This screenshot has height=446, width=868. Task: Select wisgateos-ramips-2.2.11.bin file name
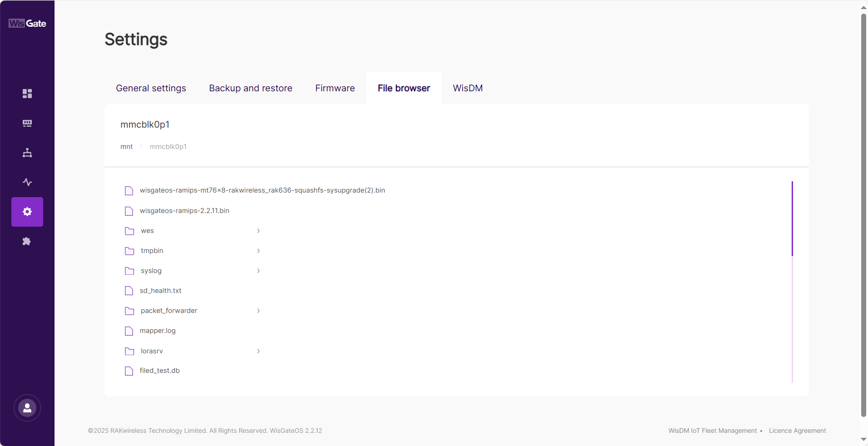coord(185,211)
